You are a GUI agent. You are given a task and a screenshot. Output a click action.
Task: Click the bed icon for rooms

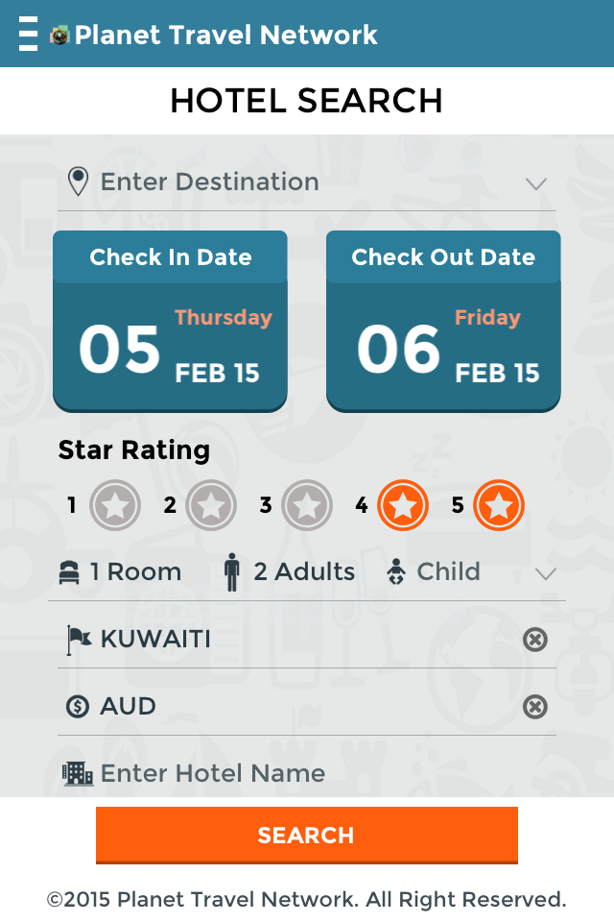(x=69, y=572)
